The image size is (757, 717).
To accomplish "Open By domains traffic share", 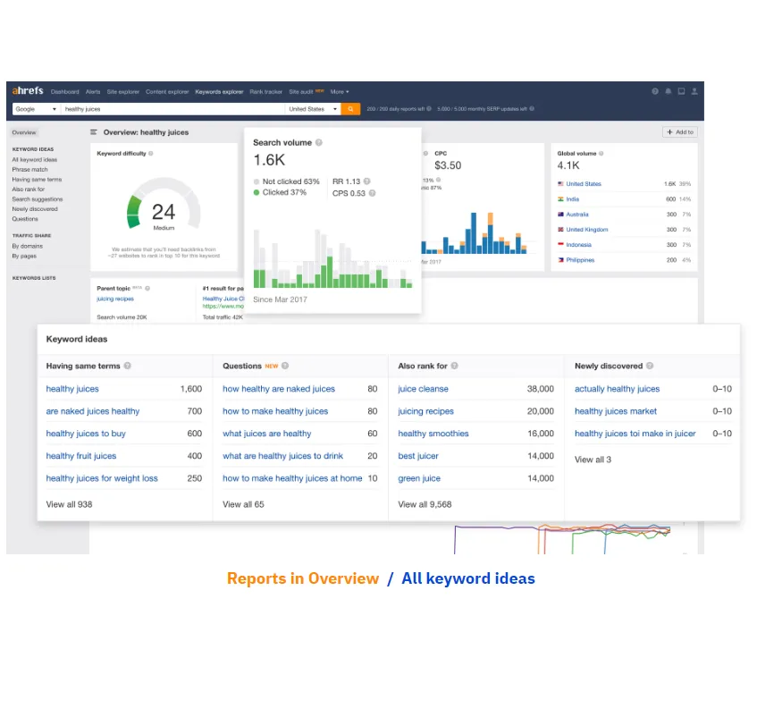I will pyautogui.click(x=27, y=246).
